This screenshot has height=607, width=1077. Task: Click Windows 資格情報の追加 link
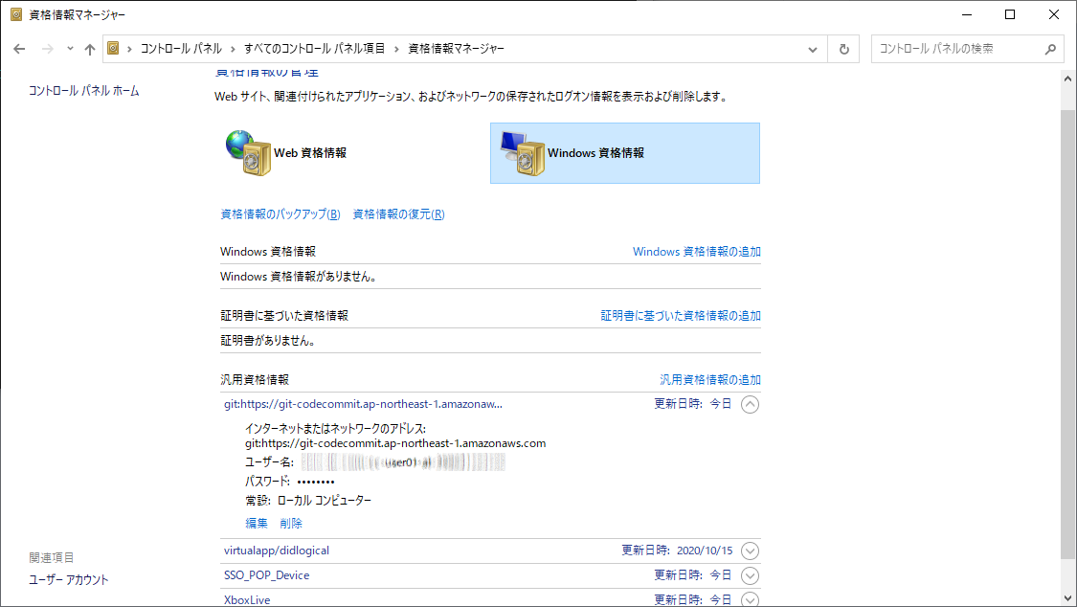coord(697,252)
